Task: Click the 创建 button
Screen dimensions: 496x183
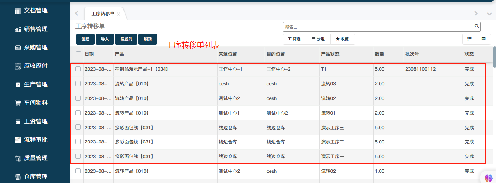Action: point(85,39)
